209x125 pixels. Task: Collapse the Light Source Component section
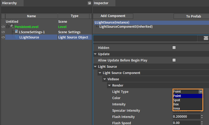[x=100, y=73]
